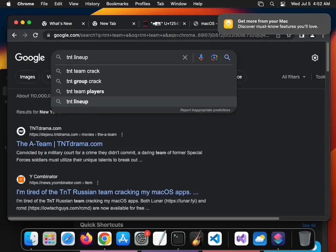Image resolution: width=336 pixels, height=252 pixels.
Task: Choose suggestion tnt team players
Action: 144,92
